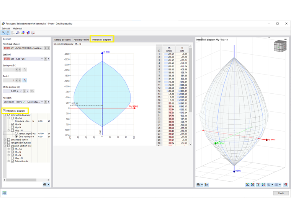This screenshot has width=291, height=218.
Task: Click the up arrow of the table scrollbar
Action: pyautogui.click(x=190, y=46)
